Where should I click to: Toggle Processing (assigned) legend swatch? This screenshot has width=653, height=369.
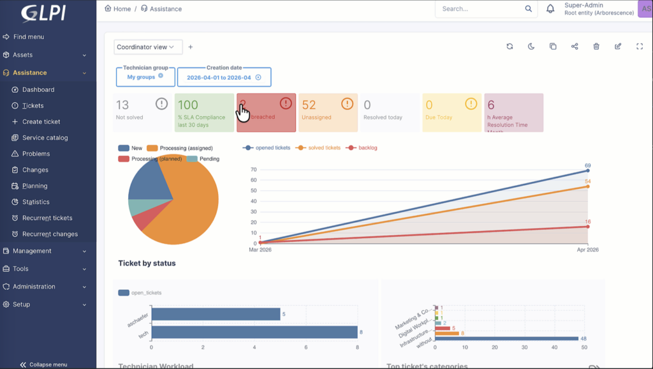[152, 148]
